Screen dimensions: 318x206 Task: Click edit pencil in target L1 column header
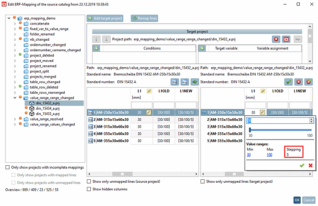[x=263, y=91]
